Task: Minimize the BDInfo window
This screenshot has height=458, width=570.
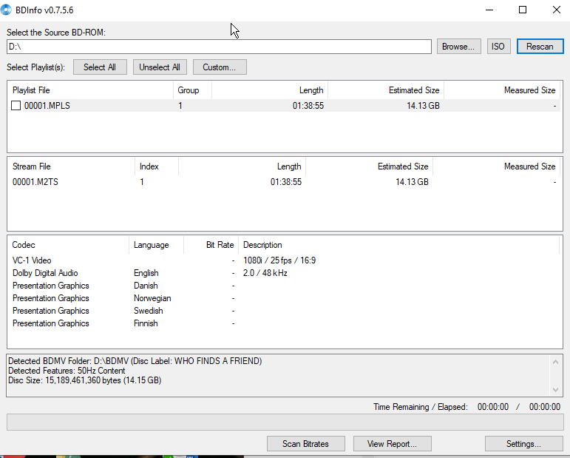Action: point(489,10)
